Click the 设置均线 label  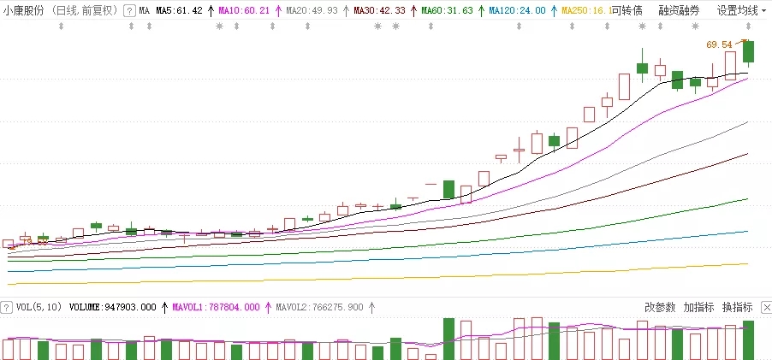point(737,10)
